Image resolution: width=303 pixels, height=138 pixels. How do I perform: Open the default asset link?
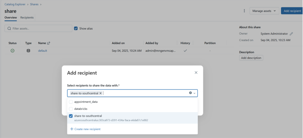(x=43, y=50)
